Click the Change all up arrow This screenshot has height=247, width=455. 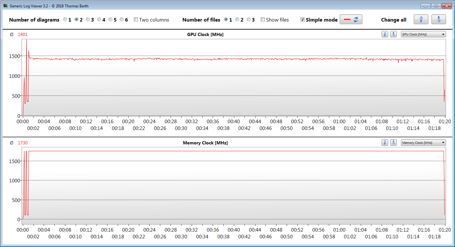(x=421, y=20)
